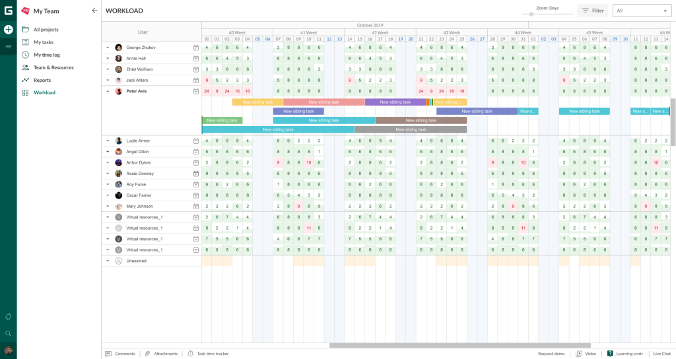
Task: Open Angel Dillon's calendar icon
Action: coord(195,152)
